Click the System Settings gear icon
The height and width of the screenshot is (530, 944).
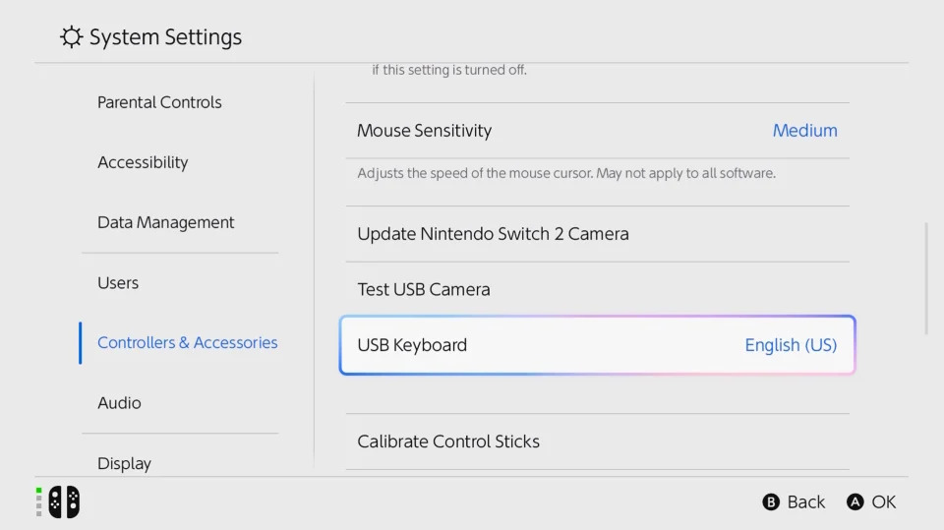71,37
